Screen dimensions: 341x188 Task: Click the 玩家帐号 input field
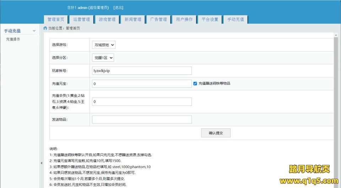pos(142,71)
